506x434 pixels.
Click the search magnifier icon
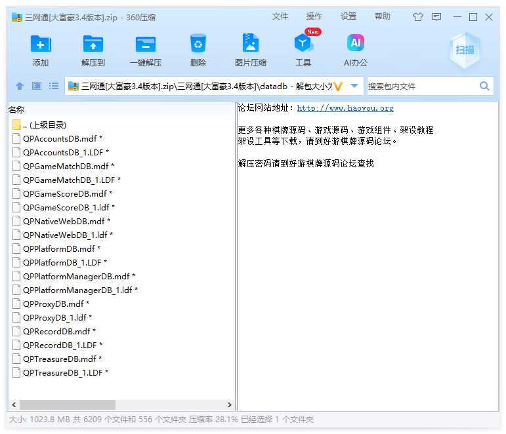(x=484, y=86)
